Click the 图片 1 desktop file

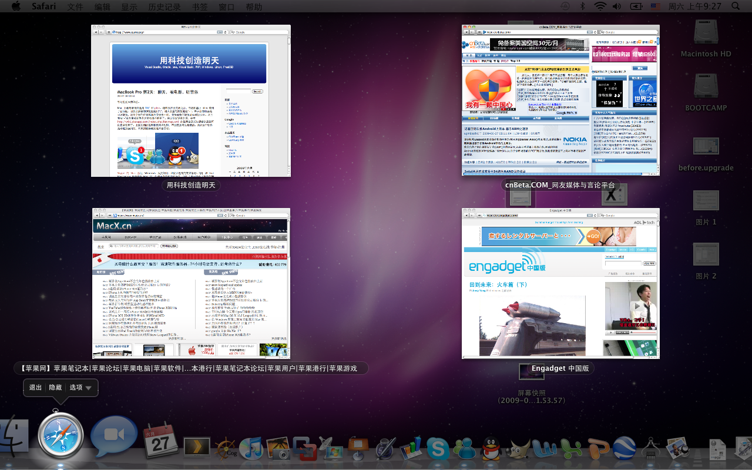click(x=706, y=208)
